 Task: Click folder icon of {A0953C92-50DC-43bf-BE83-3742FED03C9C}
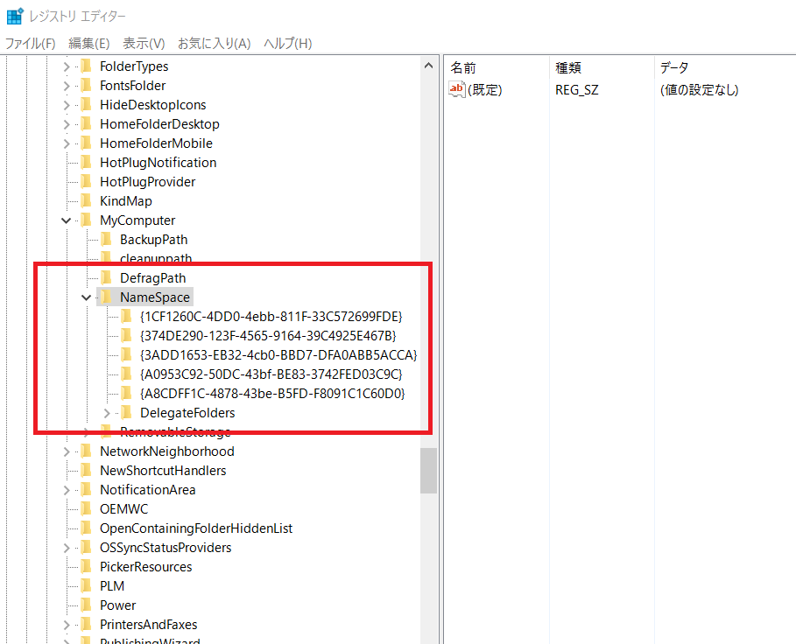pos(126,374)
